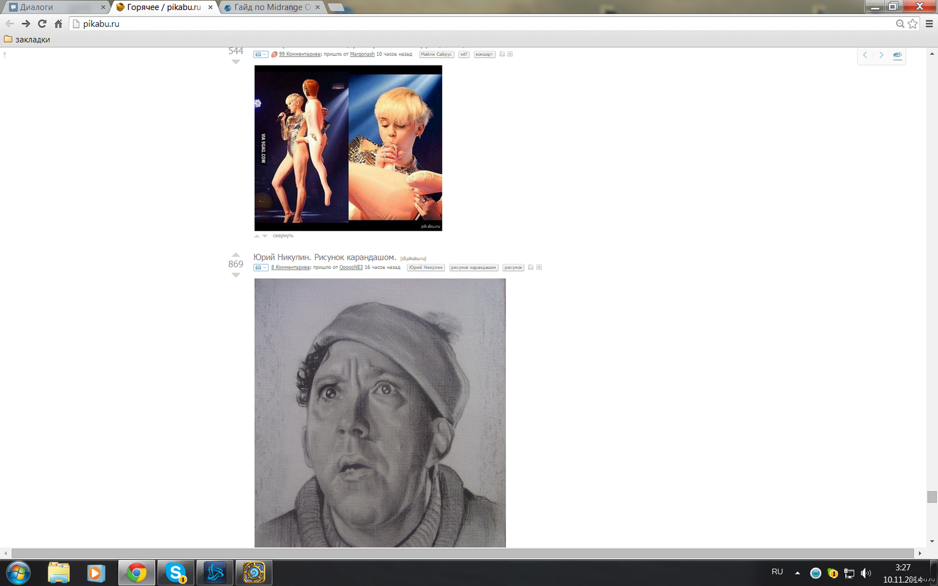Switch to the Гайд по Midrange tab

tap(270, 7)
